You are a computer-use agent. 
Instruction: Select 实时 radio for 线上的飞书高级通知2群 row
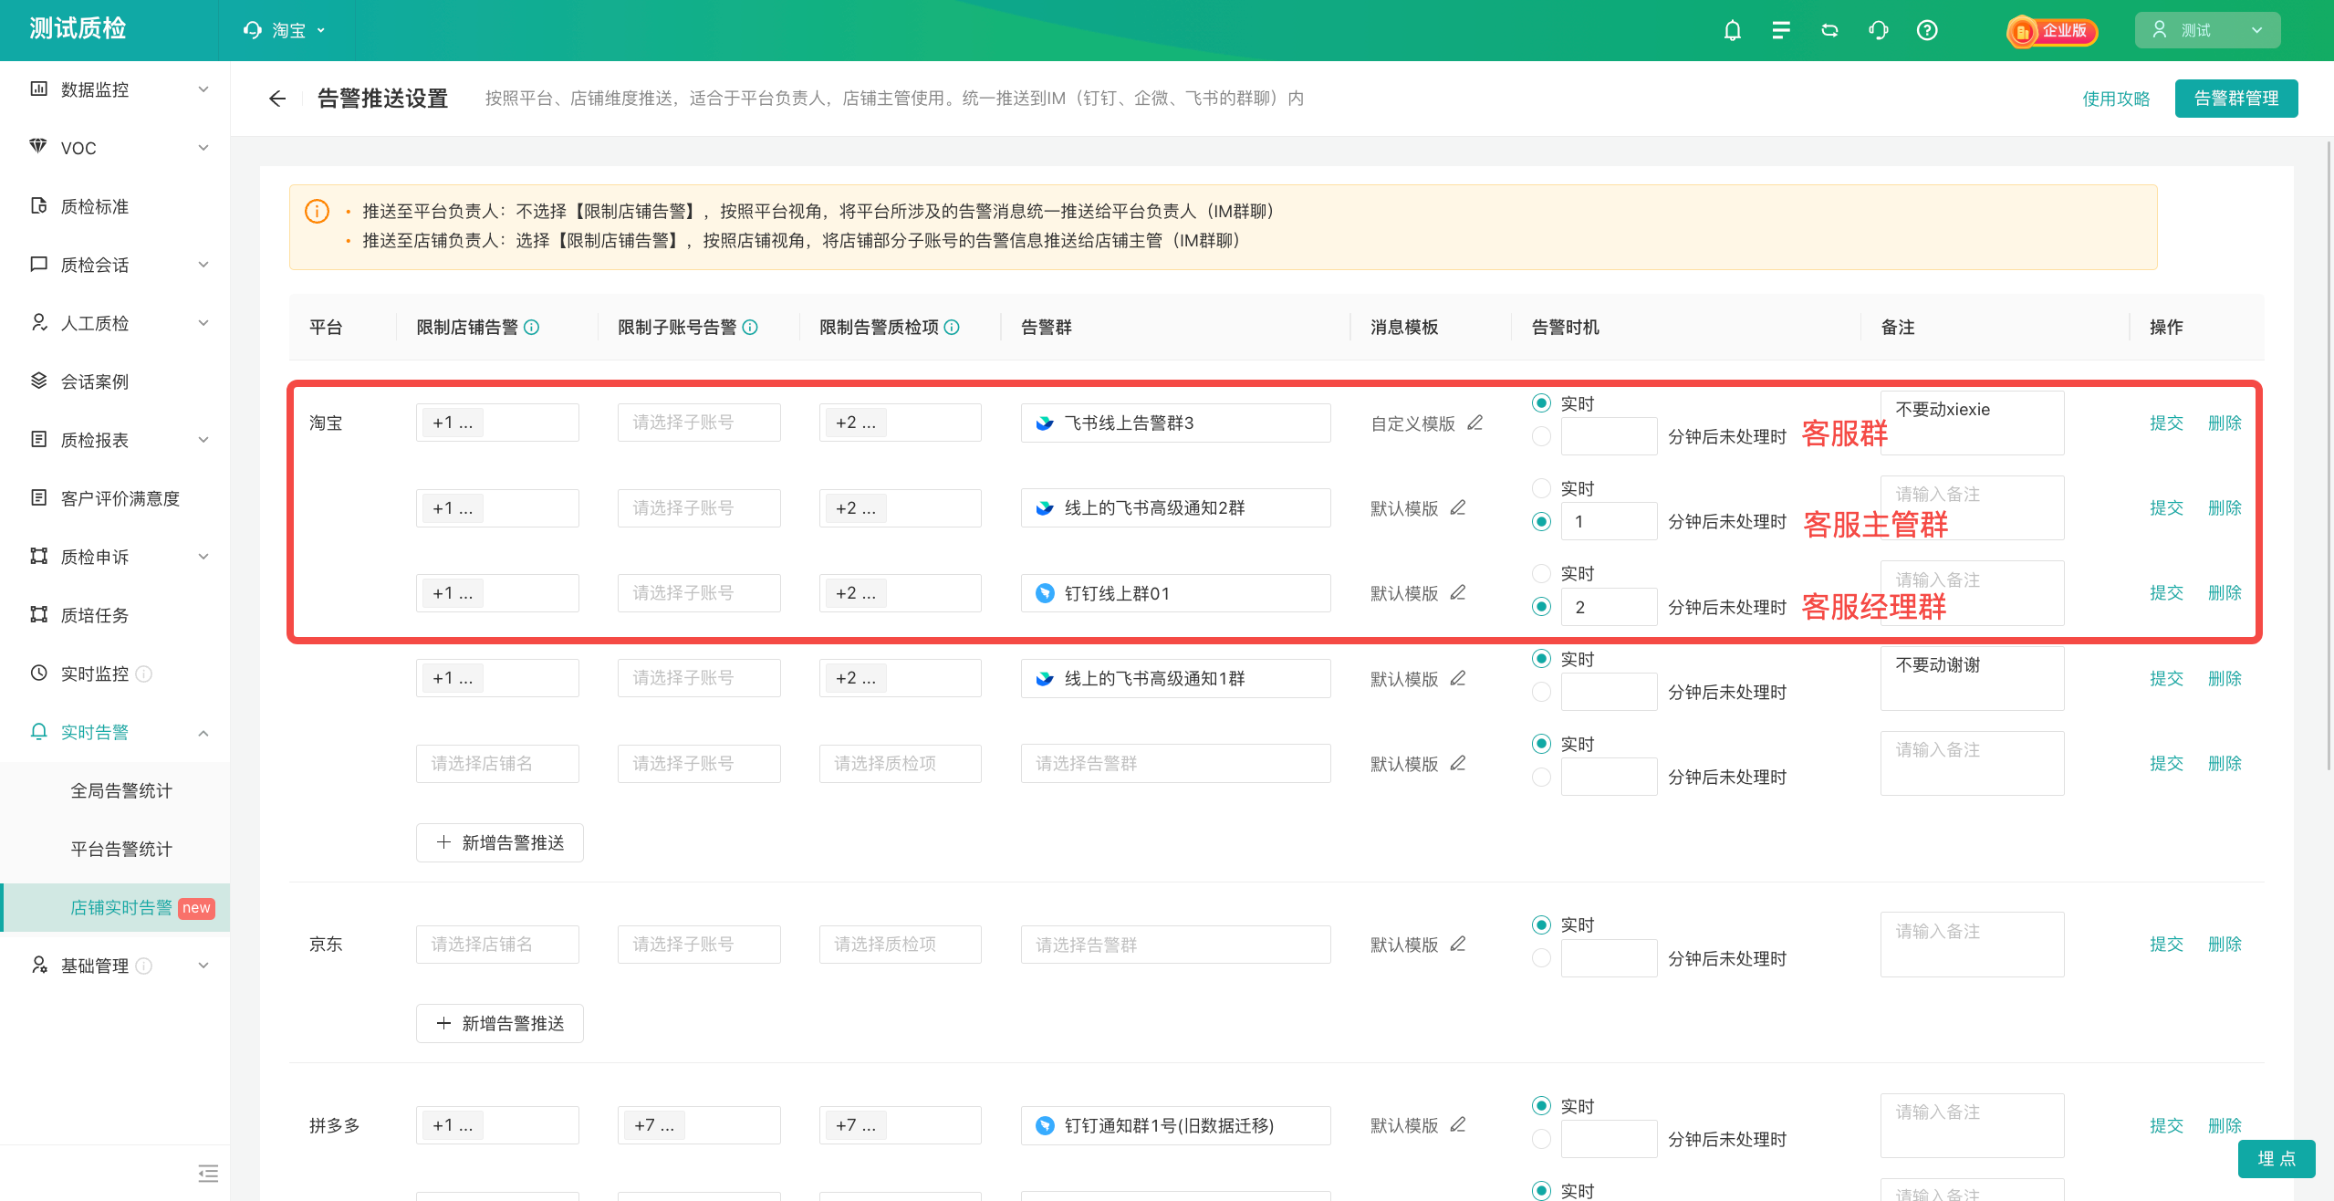tap(1542, 488)
